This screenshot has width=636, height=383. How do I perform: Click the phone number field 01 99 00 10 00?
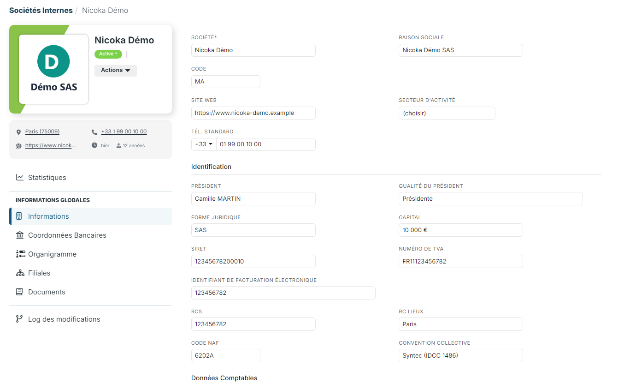coord(266,144)
